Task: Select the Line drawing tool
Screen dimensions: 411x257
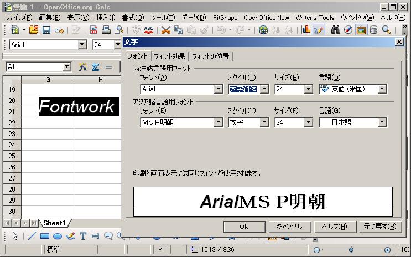Action: point(32,236)
